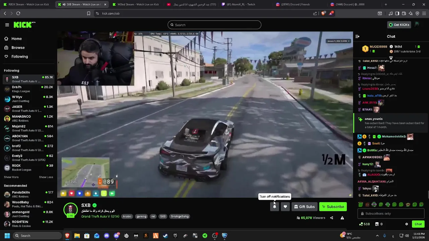This screenshot has height=241, width=429.
Task: Expand the pinned gift leaderboard chevron
Action: [391, 58]
